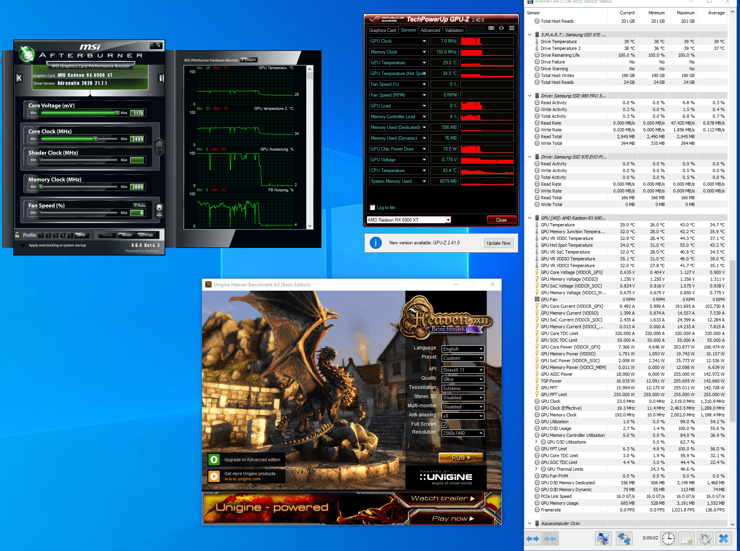This screenshot has width=740, height=551.
Task: Switch to Validation tab in GPU-Z
Action: tap(454, 30)
